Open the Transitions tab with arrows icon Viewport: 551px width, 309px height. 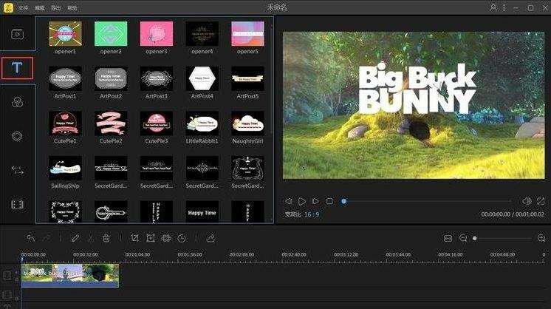[17, 171]
